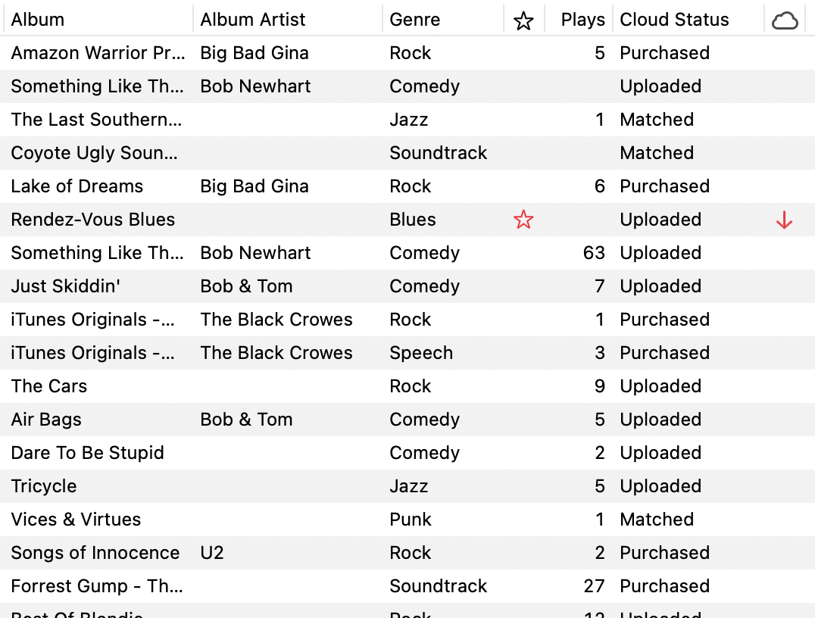The image size is (815, 618).
Task: Select the Air Bags album row
Action: pyautogui.click(x=407, y=420)
